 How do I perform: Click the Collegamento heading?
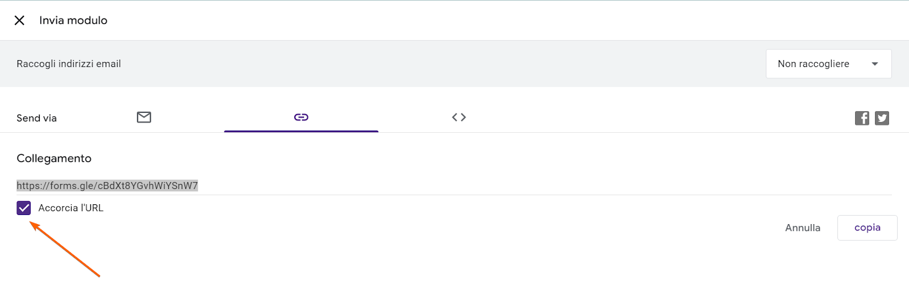click(x=54, y=158)
